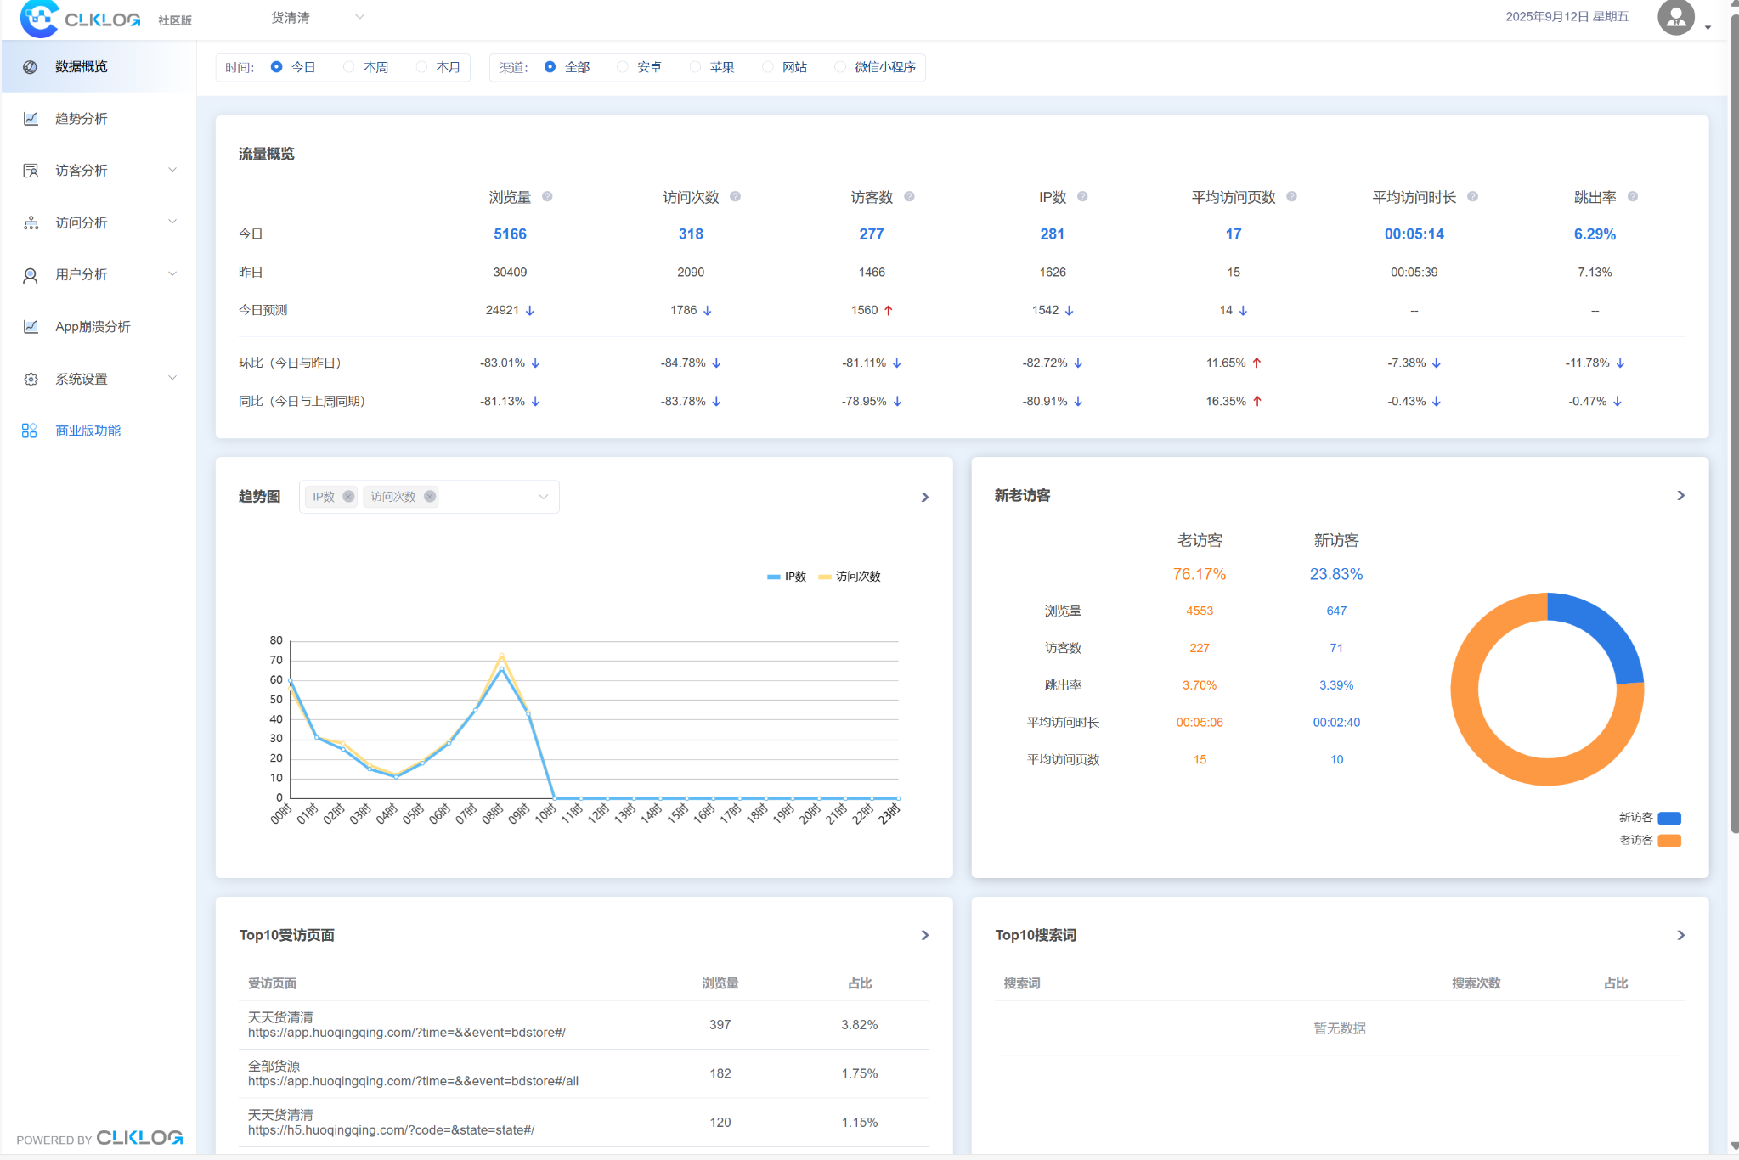Open the 趋势图 detail arrow
This screenshot has height=1160, width=1739.
[925, 498]
